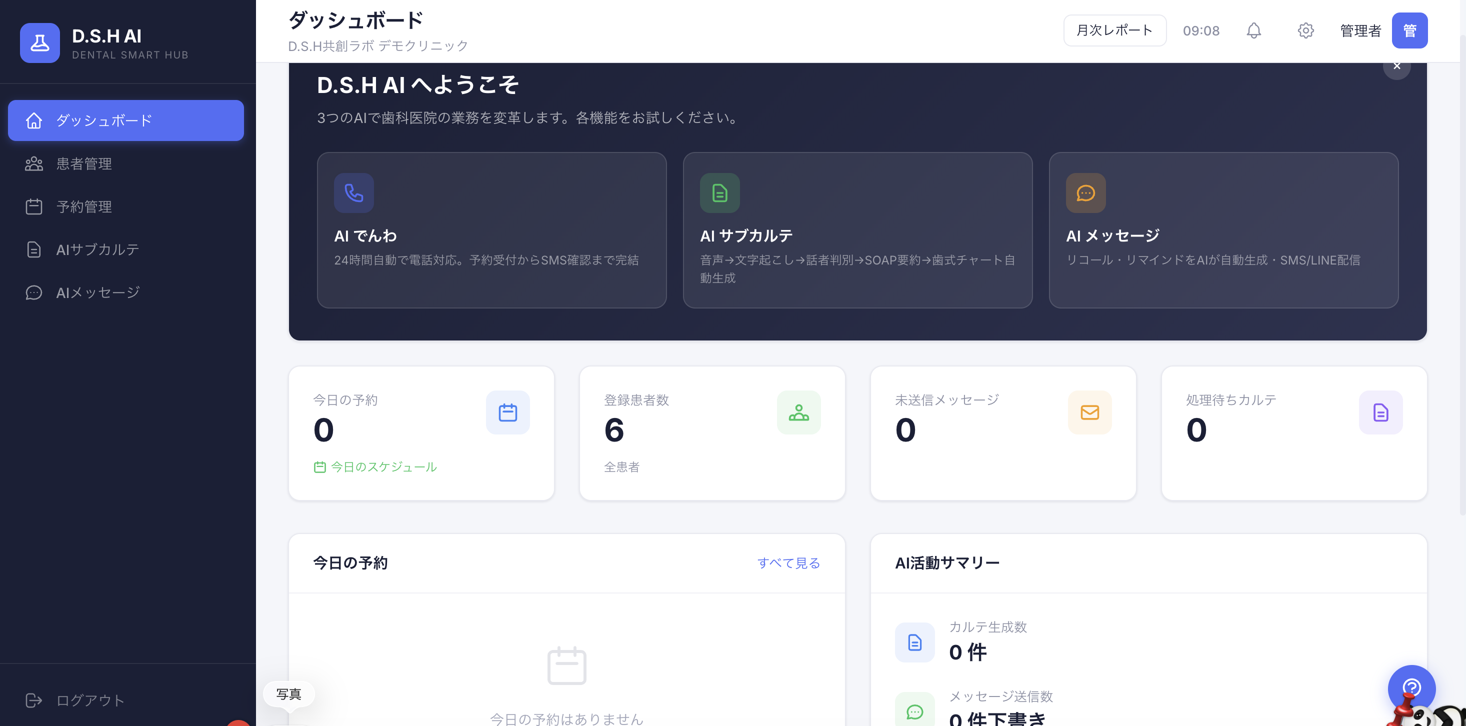Go to 予約管理 in the sidebar
The image size is (1466, 726).
(126, 206)
